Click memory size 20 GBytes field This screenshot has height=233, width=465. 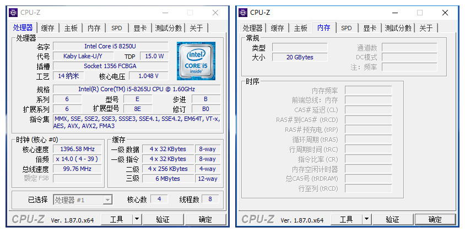[300, 57]
